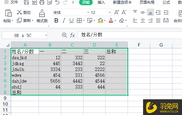
Task: Click the Save icon in quick access toolbar
Action: click(x=26, y=2)
